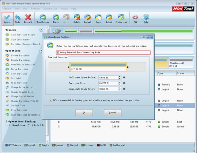The width and height of the screenshot is (197, 153).
Task: Open the Wizard menu
Action: 64,9
